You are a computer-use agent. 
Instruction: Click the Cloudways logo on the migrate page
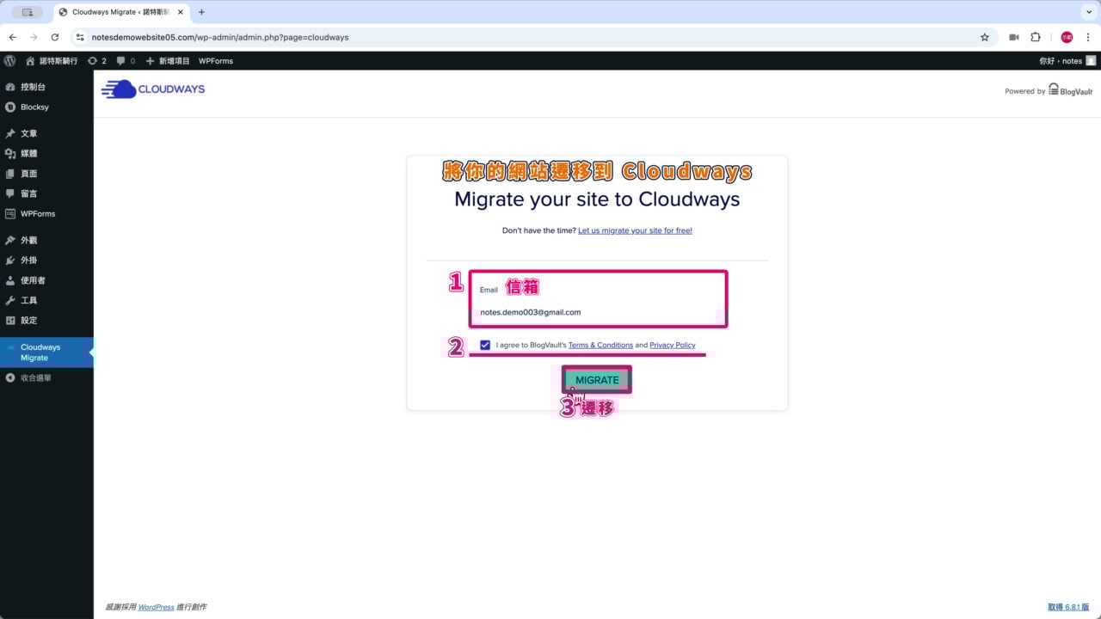pos(152,89)
